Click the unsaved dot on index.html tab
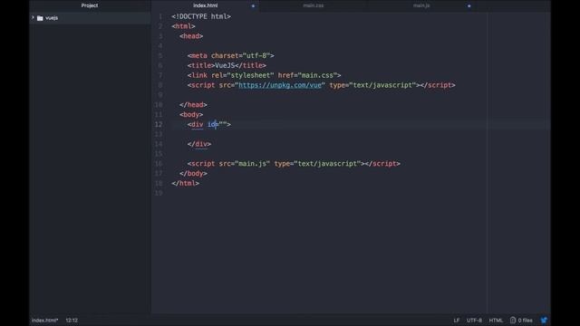This screenshot has height=326, width=580. coord(253,6)
